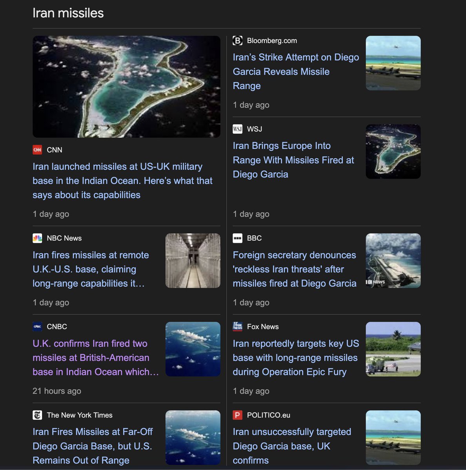Click the large CNN atoll aerial image

pyautogui.click(x=126, y=87)
